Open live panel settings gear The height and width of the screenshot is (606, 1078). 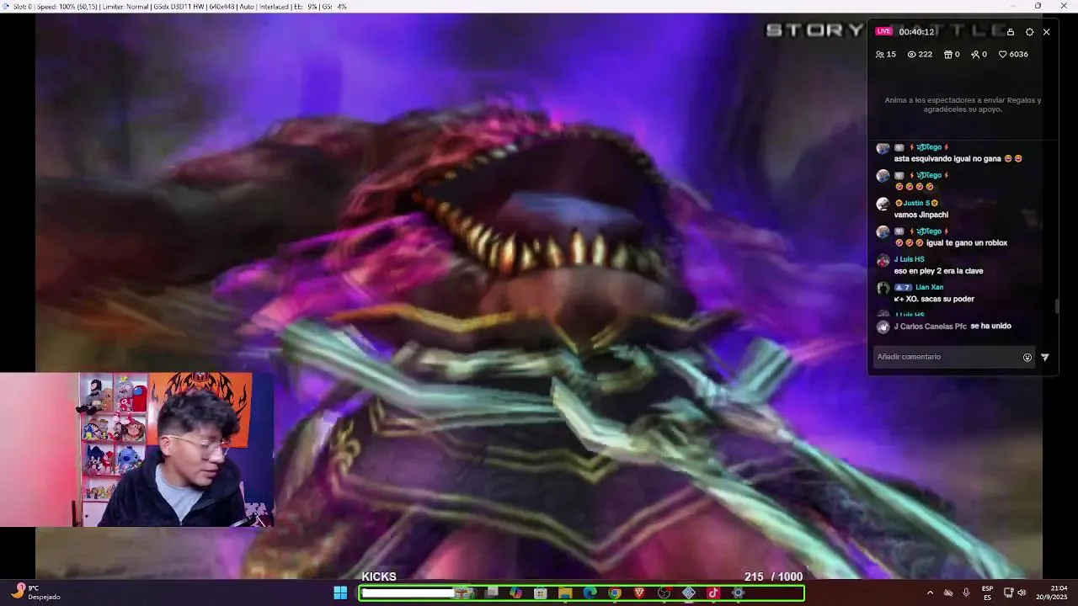1029,32
